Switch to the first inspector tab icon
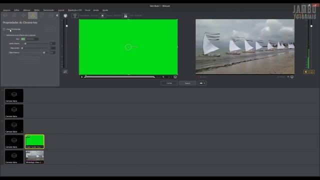 coord(5,15)
